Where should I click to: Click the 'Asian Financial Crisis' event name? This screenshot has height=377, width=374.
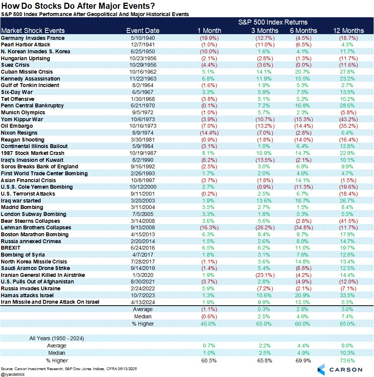(x=28, y=180)
